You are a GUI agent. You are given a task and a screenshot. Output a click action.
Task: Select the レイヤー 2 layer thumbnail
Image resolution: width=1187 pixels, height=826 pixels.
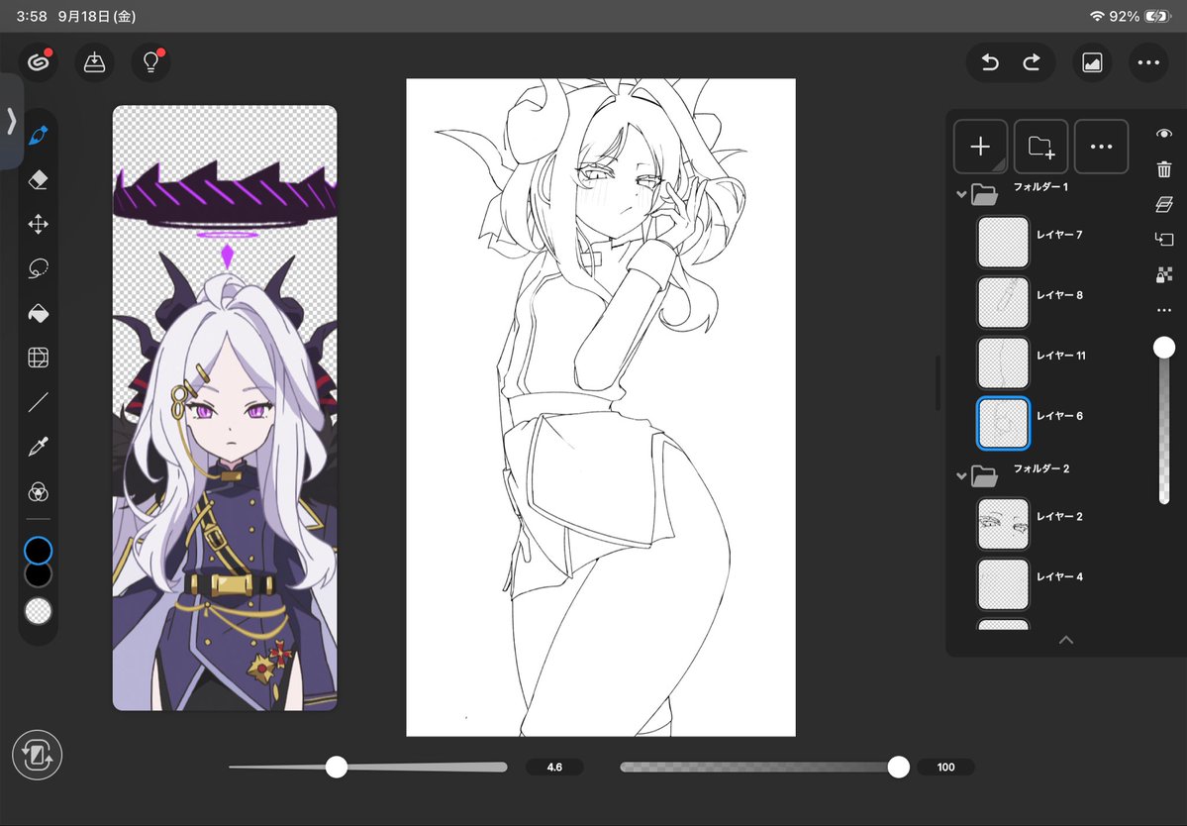coord(1003,524)
